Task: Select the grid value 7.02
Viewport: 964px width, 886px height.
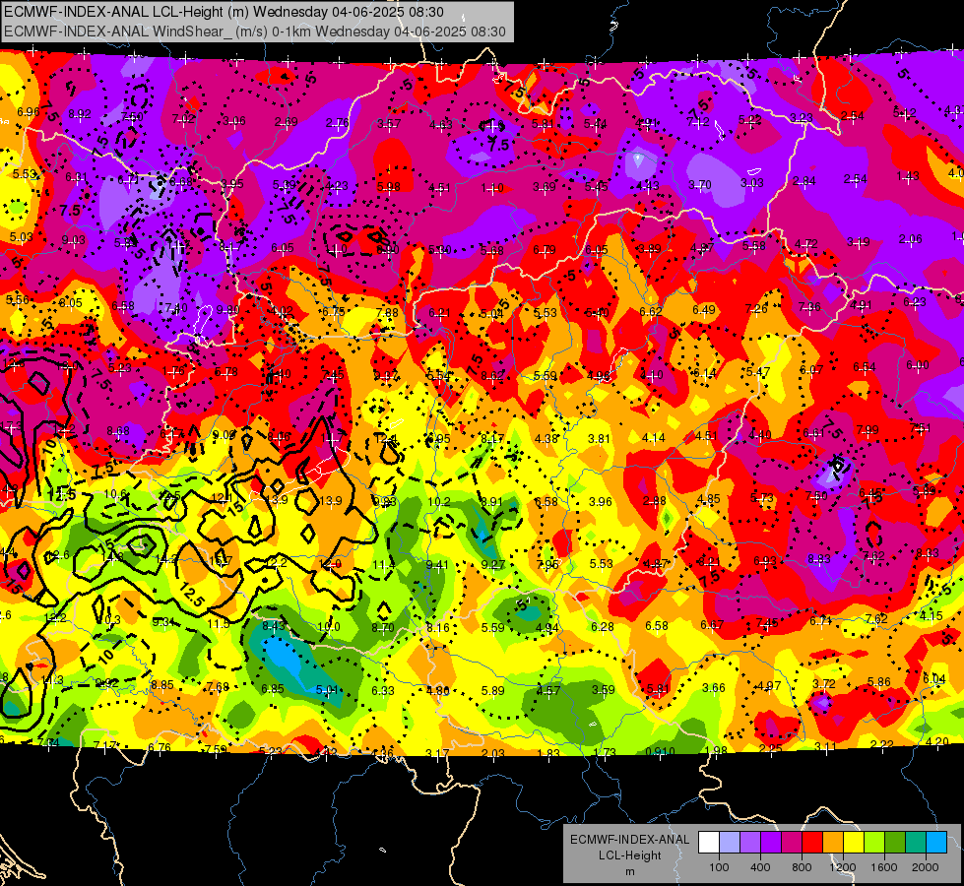Action: click(184, 119)
